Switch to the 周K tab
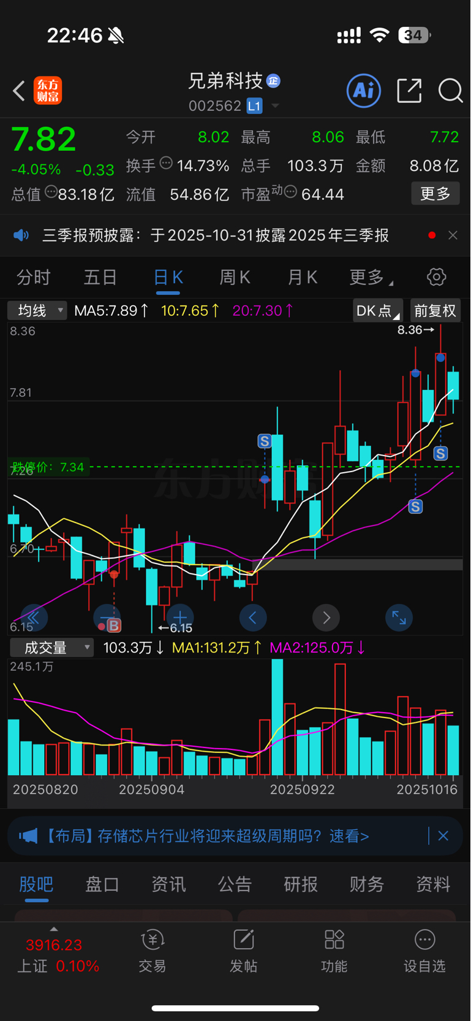The image size is (471, 1021). point(235,278)
